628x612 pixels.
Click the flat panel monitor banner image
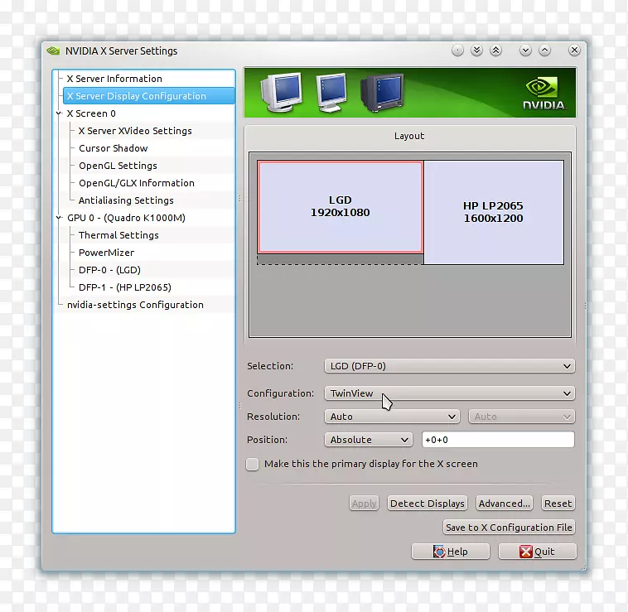pyautogui.click(x=331, y=92)
